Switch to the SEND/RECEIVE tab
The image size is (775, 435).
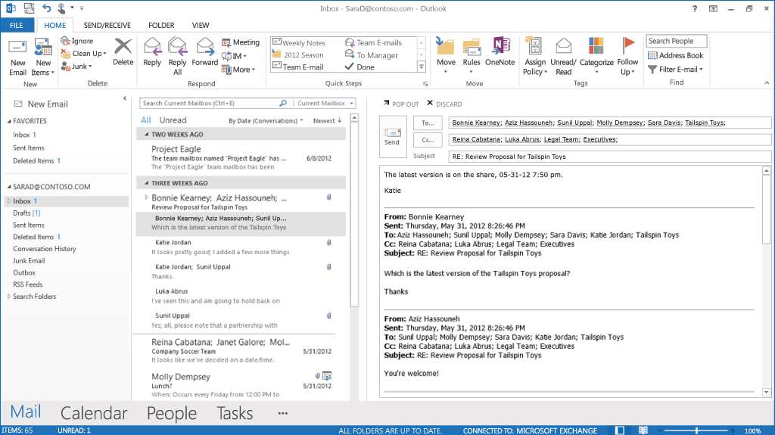pos(107,25)
